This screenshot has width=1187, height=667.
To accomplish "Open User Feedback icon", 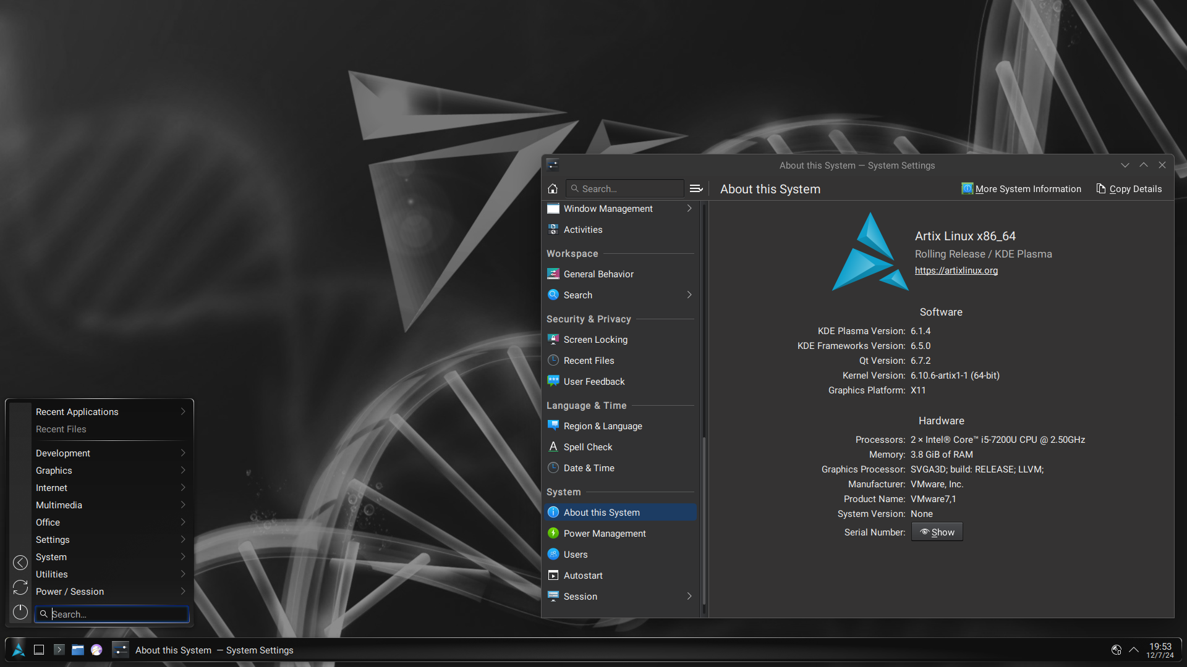I will (x=553, y=382).
